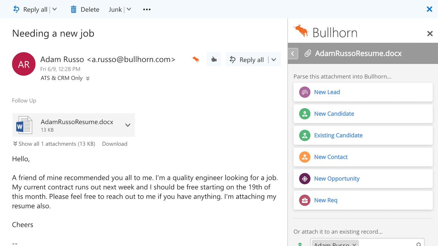Click the AdamRussoResume.docx panel title
Image resolution: width=438 pixels, height=246 pixels.
(x=358, y=53)
